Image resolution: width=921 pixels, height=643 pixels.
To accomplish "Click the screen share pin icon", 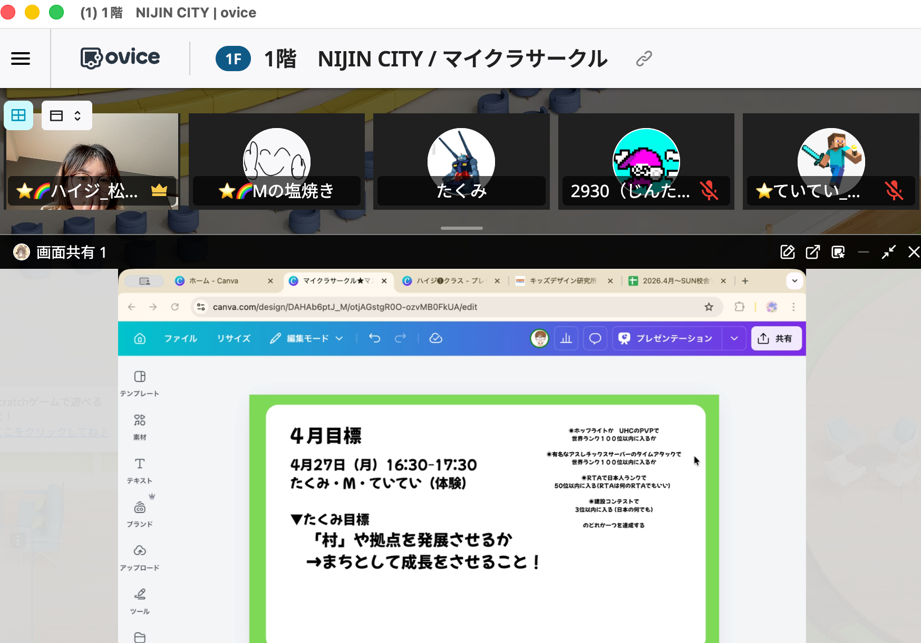I will pos(838,252).
